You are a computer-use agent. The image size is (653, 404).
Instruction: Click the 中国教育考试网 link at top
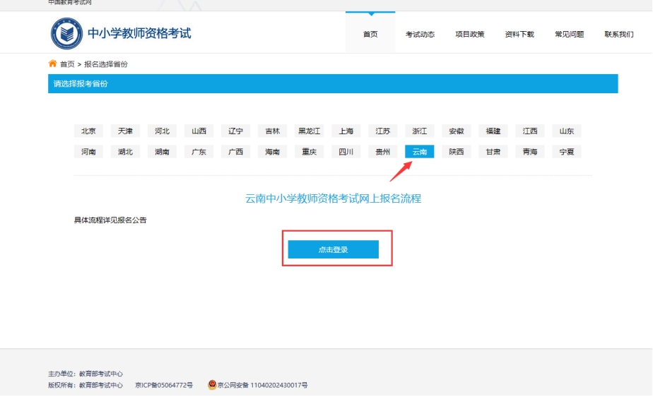[70, 3]
